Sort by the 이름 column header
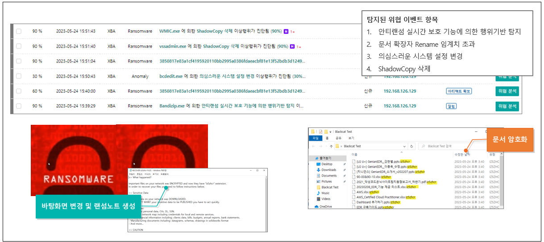This screenshot has width=544, height=242. (x=354, y=155)
